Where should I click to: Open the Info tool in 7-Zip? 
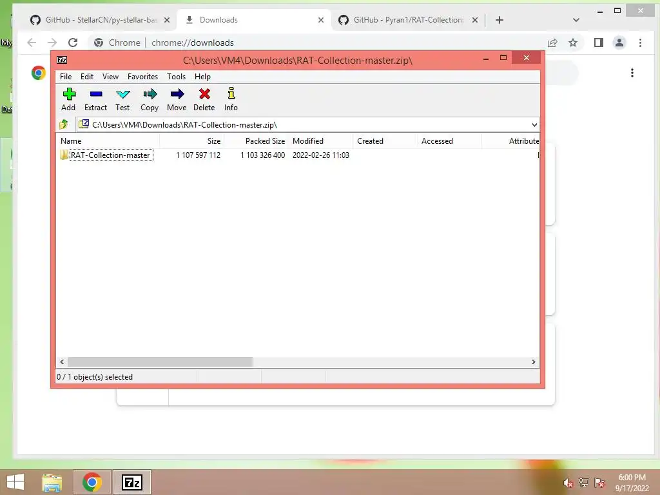coord(231,93)
